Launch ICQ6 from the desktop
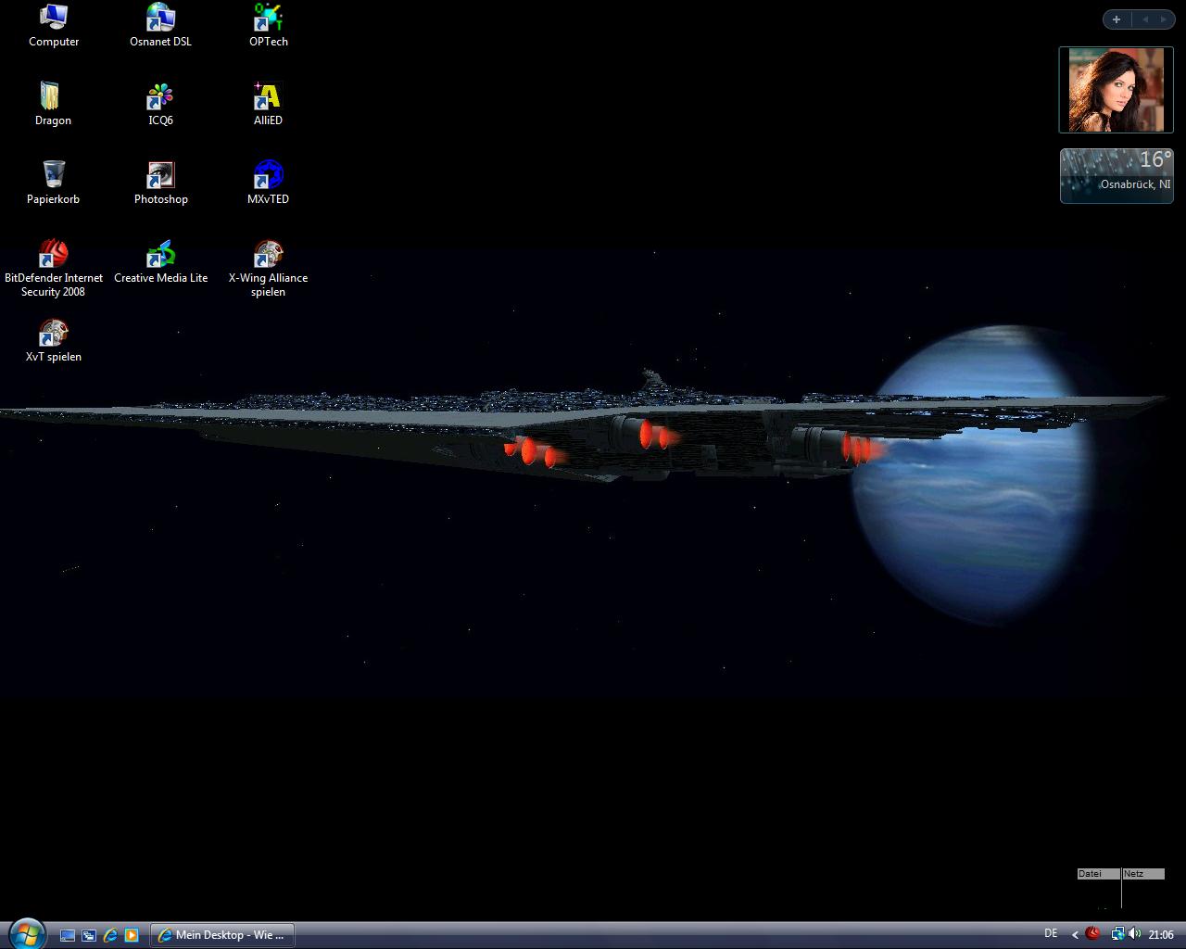Image resolution: width=1186 pixels, height=949 pixels. (x=160, y=97)
